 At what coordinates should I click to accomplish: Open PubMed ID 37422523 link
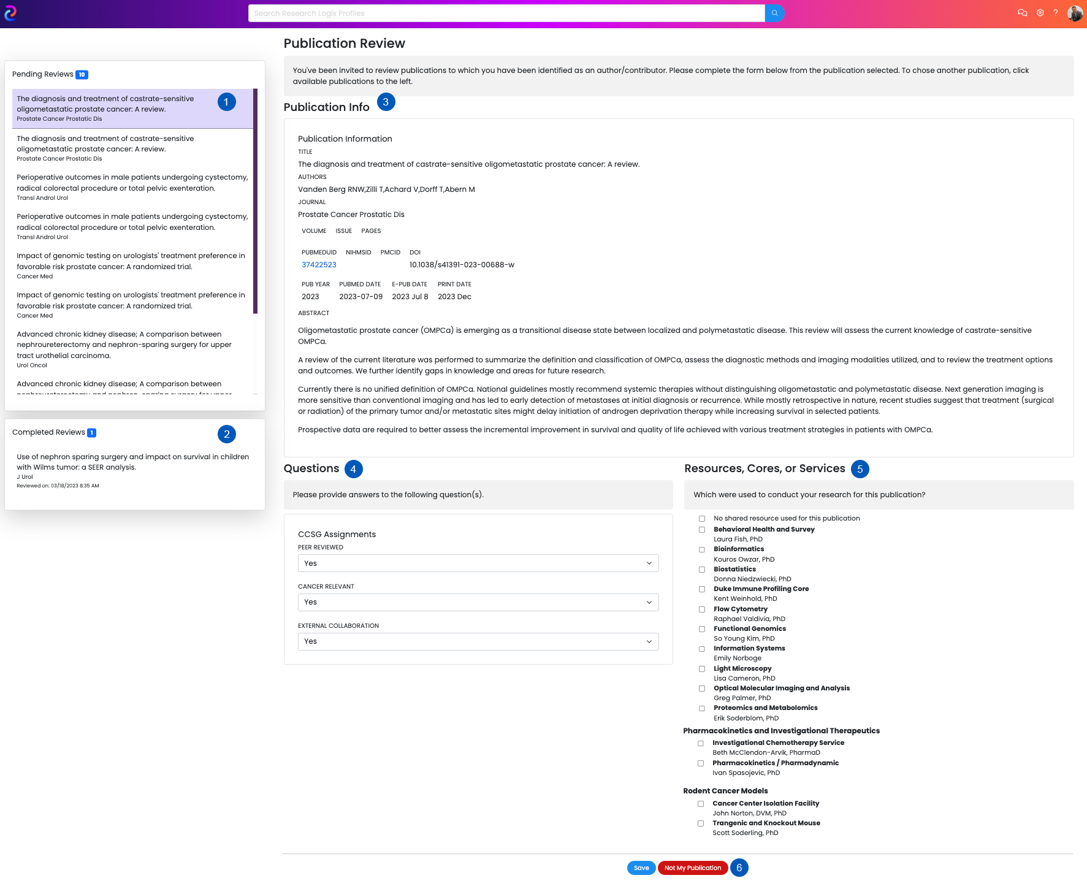[x=318, y=264]
